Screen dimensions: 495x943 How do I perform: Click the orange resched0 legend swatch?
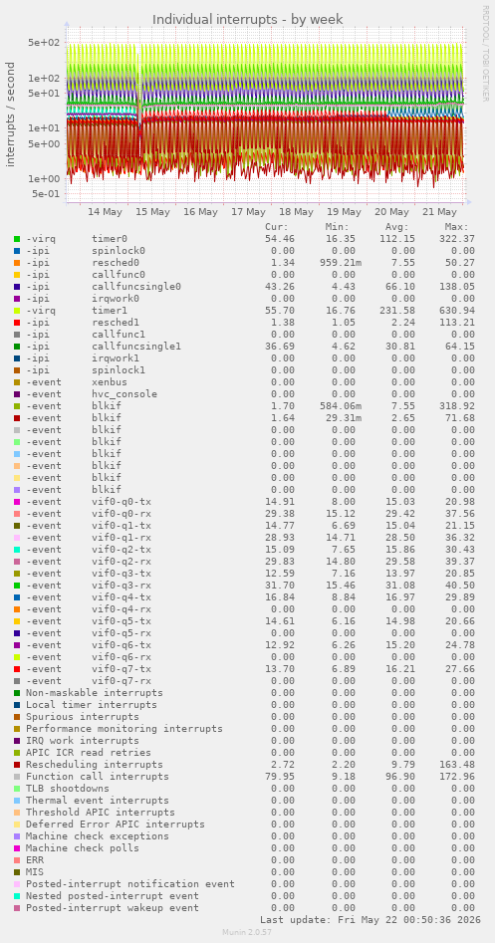pyautogui.click(x=17, y=263)
